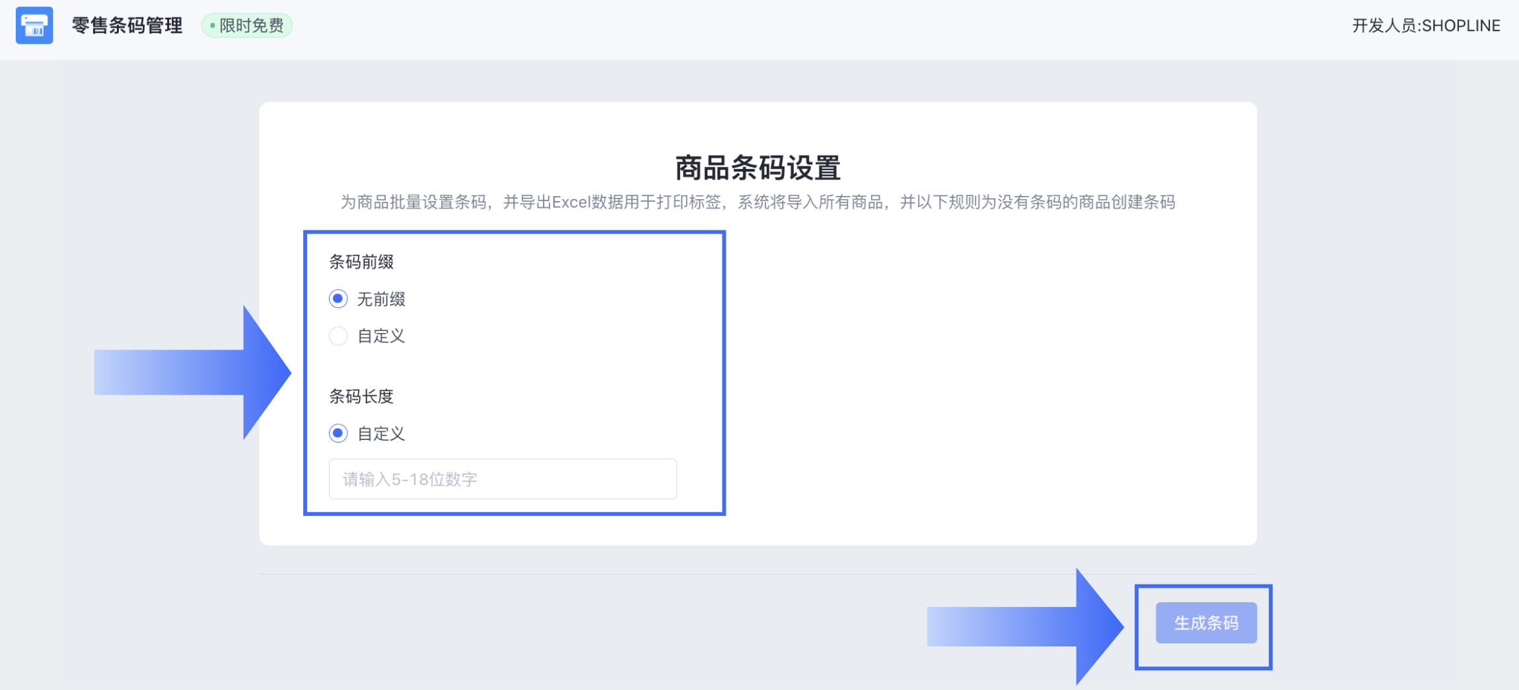The width and height of the screenshot is (1519, 690).
Task: Click the selected 无前缀 radio circle
Action: (x=338, y=299)
